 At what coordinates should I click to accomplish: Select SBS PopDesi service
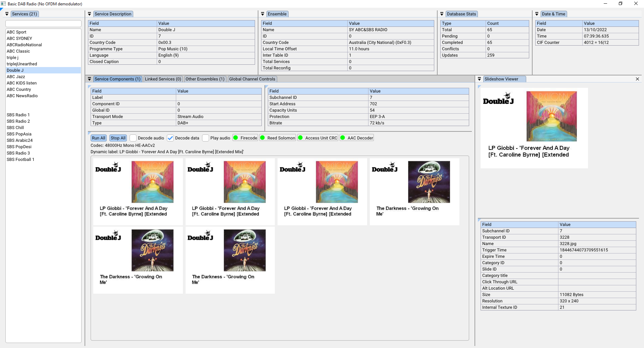coord(43,147)
